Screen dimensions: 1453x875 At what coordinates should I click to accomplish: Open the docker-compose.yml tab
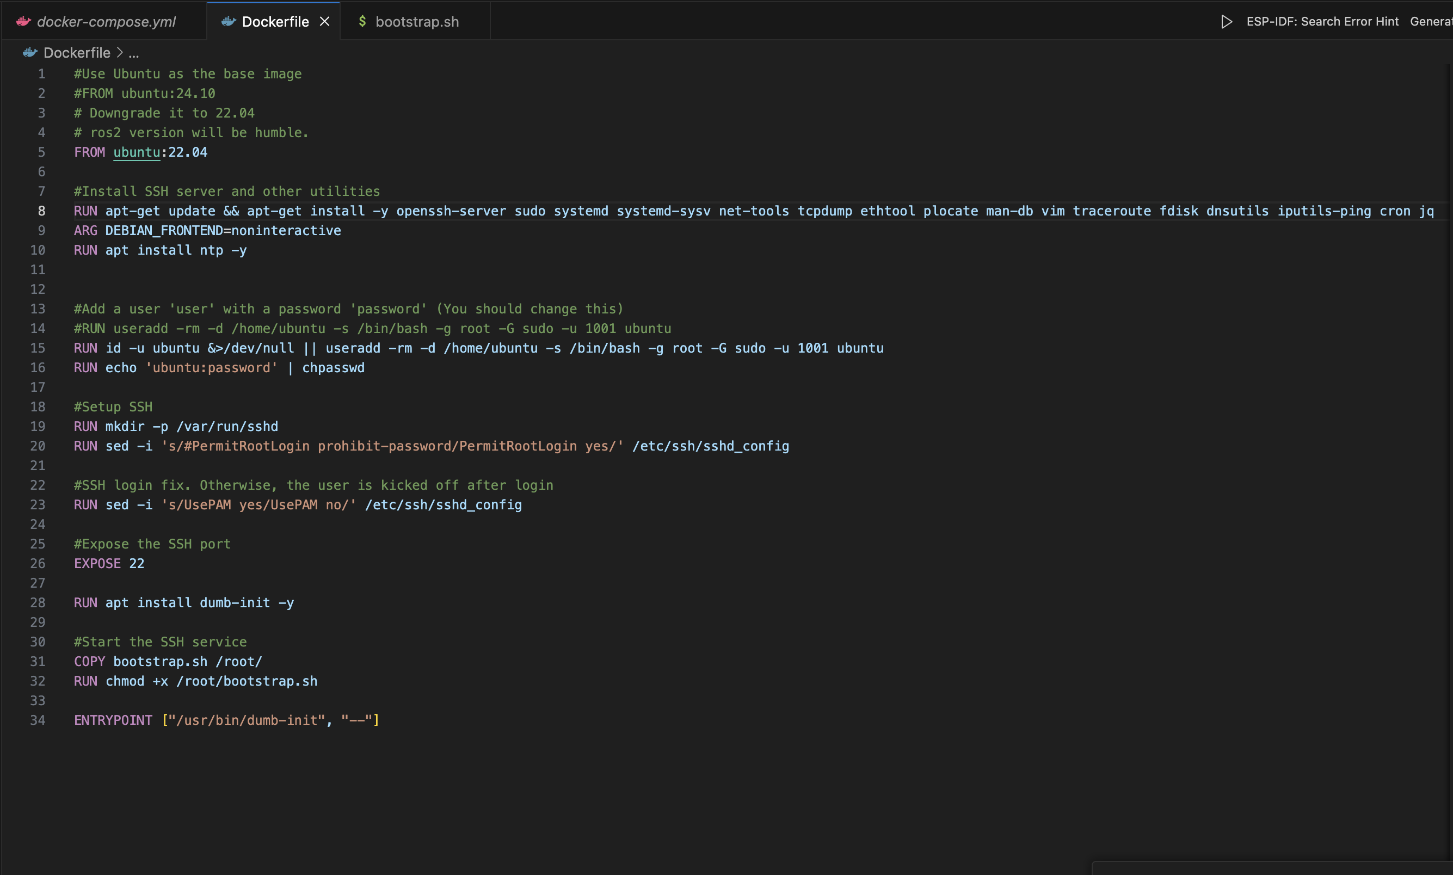[105, 22]
